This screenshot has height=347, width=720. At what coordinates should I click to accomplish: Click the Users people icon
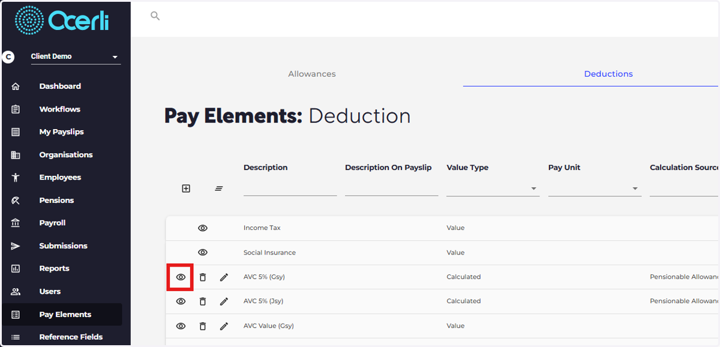click(x=16, y=292)
